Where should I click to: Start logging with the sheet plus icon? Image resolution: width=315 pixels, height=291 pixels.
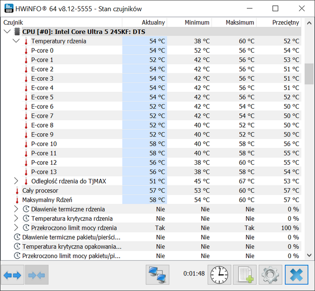pyautogui.click(x=244, y=275)
